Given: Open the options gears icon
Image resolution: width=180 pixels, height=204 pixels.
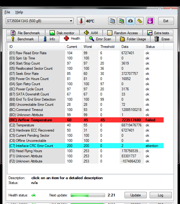Looking at the screenshot, I should (x=140, y=21).
